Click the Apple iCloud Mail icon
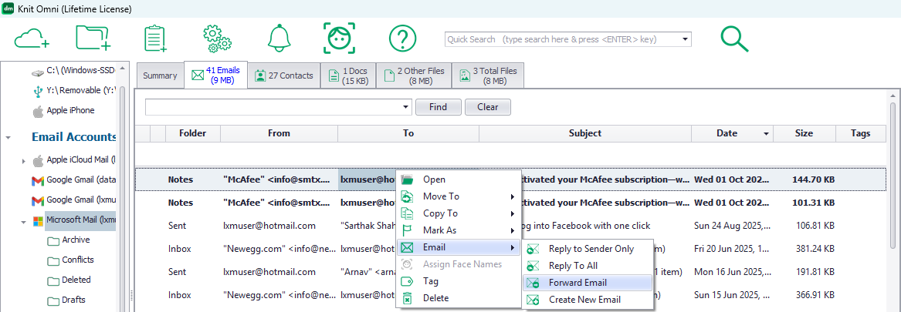 click(x=38, y=160)
